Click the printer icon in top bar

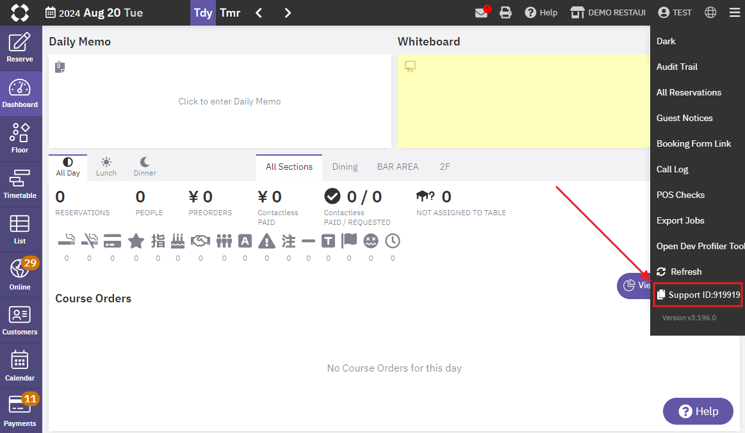pos(505,13)
